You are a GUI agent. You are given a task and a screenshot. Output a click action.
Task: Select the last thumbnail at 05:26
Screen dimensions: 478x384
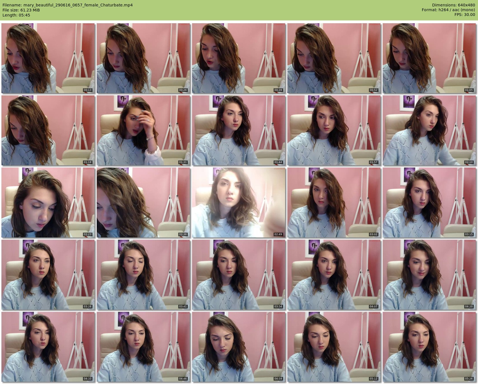coord(429,347)
